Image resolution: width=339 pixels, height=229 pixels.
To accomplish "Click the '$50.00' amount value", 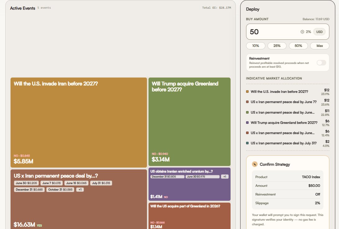I will point(314,186).
